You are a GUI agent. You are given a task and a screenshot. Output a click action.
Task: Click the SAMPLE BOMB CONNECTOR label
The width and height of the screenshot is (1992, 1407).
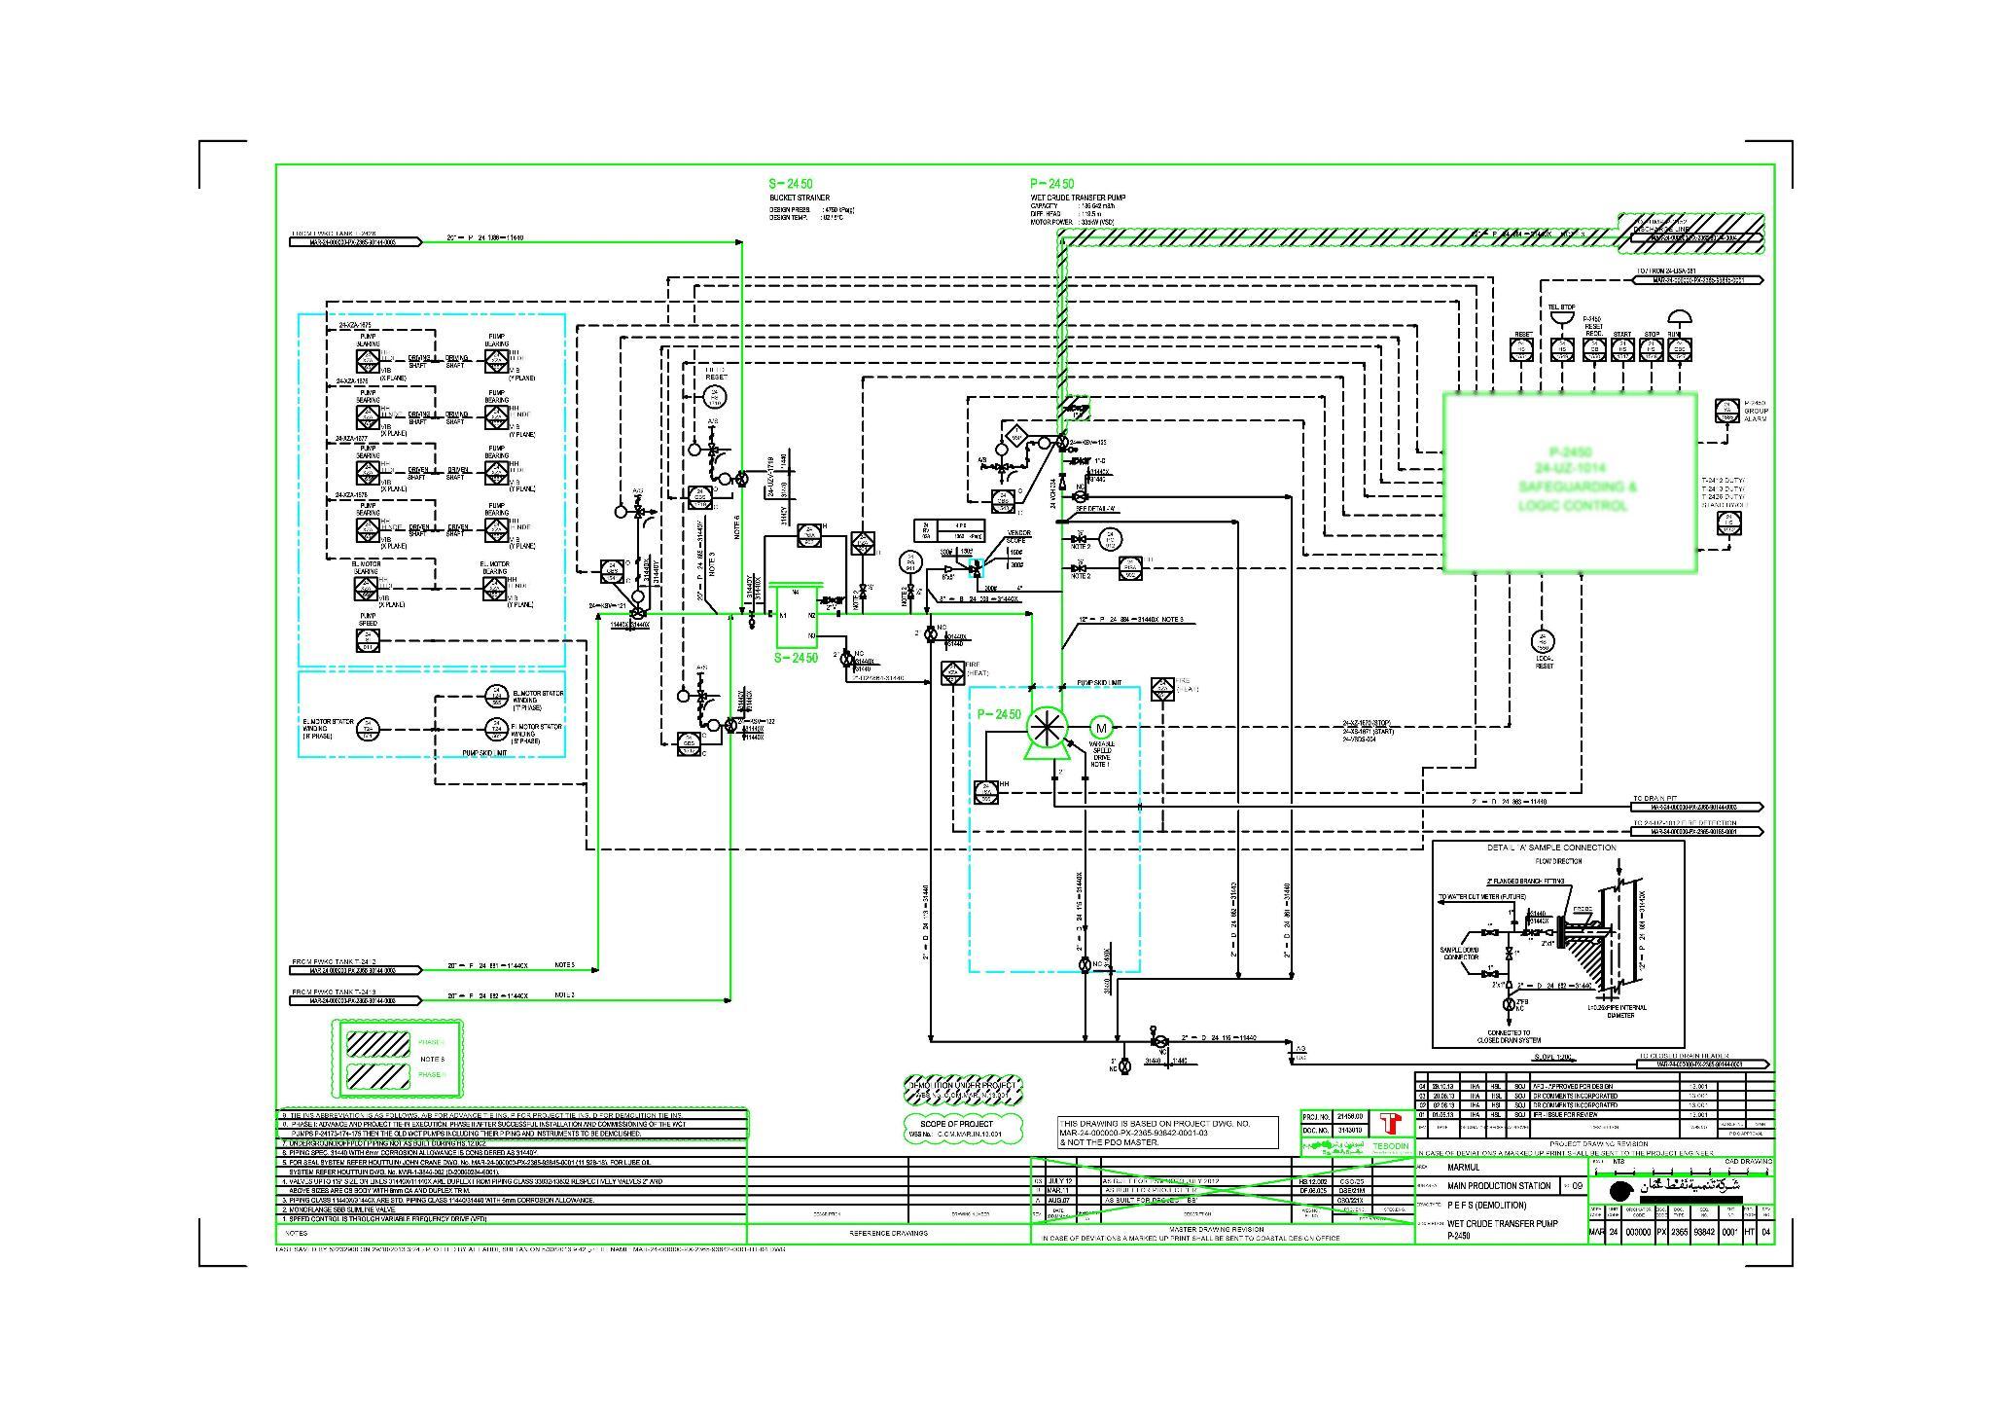click(1459, 953)
